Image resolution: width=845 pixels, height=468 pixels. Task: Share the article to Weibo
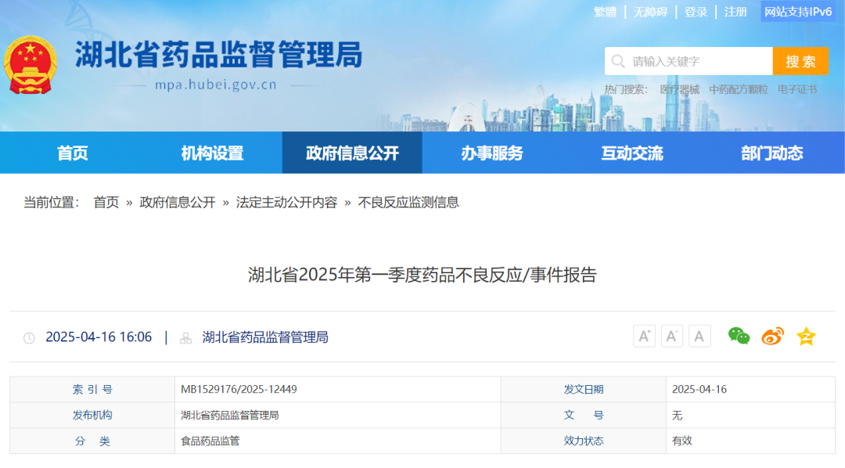tap(771, 335)
